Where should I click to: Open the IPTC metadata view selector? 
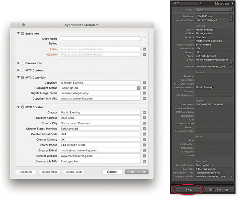(188, 3)
